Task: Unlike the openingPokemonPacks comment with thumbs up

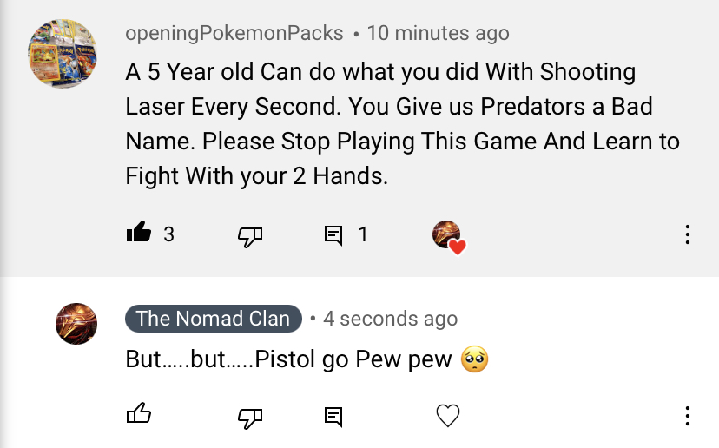Action: [139, 234]
